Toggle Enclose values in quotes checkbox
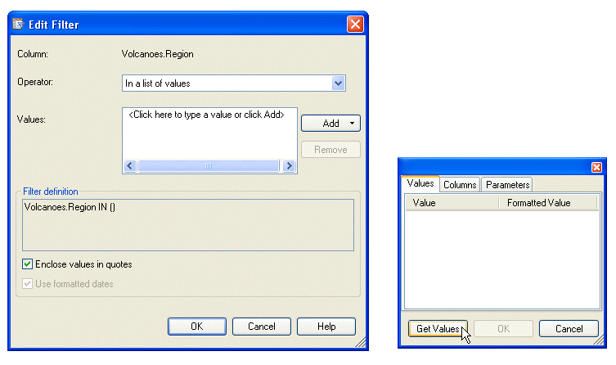Image resolution: width=616 pixels, height=365 pixels. [x=29, y=264]
